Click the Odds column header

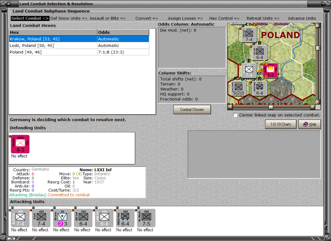coord(123,32)
